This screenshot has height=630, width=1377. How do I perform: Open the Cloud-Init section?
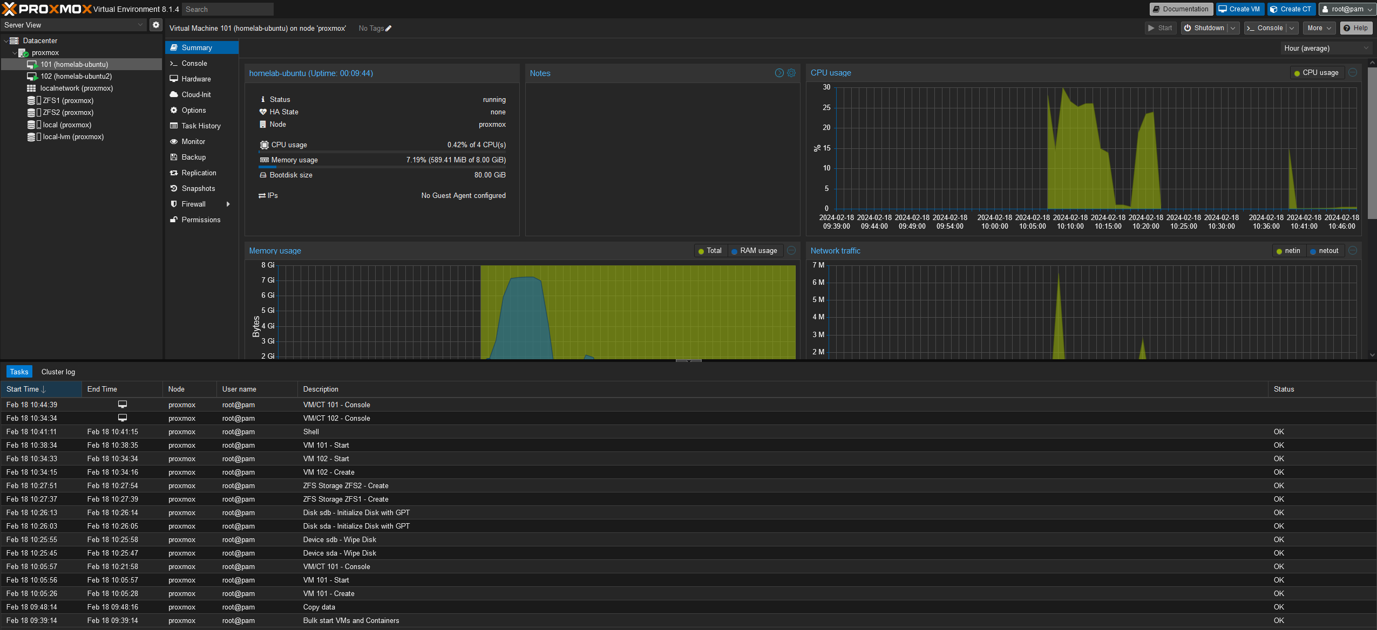pyautogui.click(x=202, y=94)
